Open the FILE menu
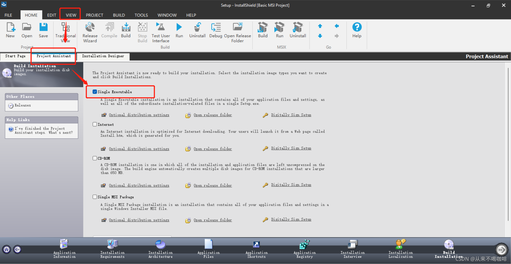This screenshot has height=264, width=511. pyautogui.click(x=8, y=15)
